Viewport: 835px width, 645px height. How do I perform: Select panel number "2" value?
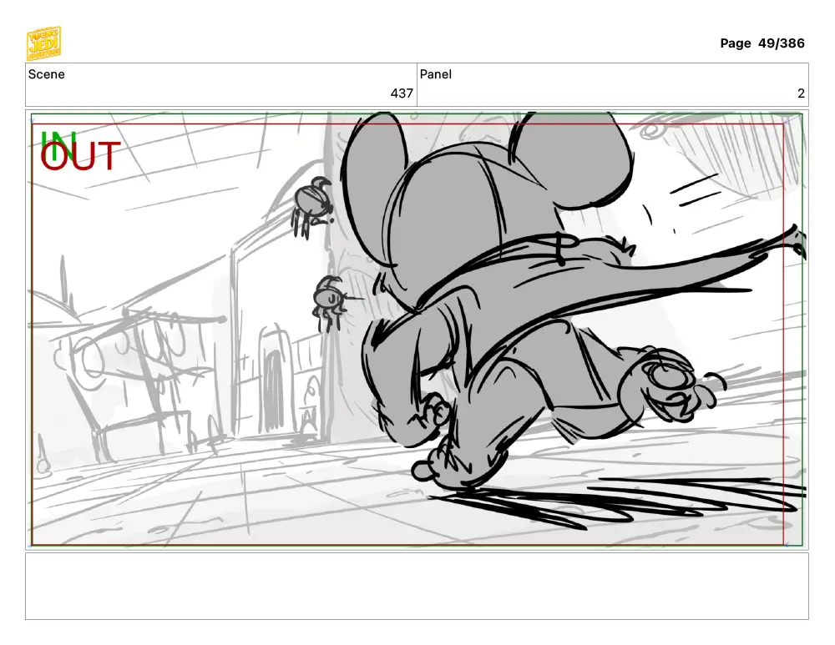point(801,93)
